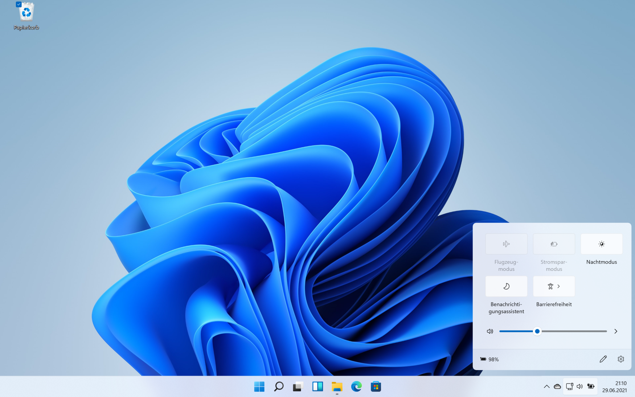Enable Stromsparmodus
This screenshot has width=635, height=397.
pyautogui.click(x=554, y=244)
